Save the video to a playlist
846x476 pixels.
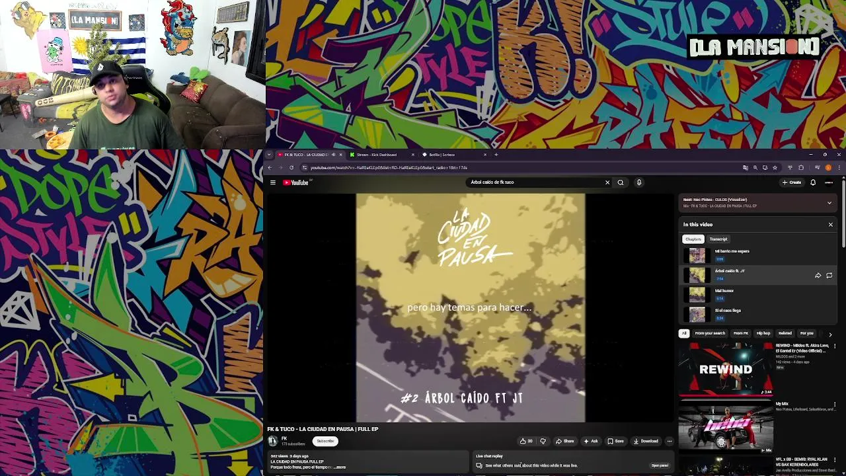click(615, 441)
